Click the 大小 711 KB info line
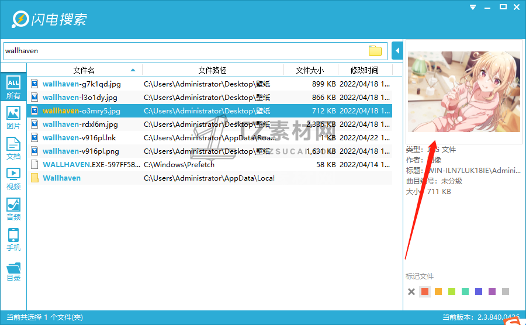 pos(428,192)
